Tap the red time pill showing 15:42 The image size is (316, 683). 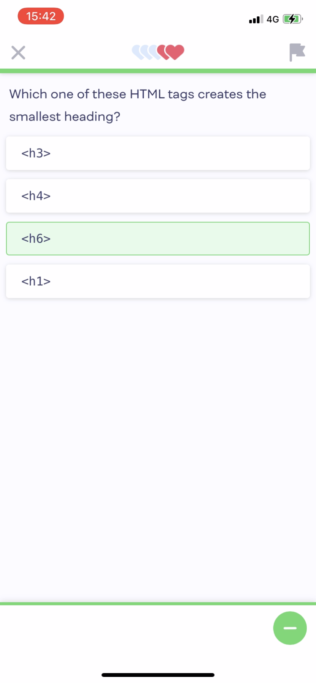tap(41, 16)
